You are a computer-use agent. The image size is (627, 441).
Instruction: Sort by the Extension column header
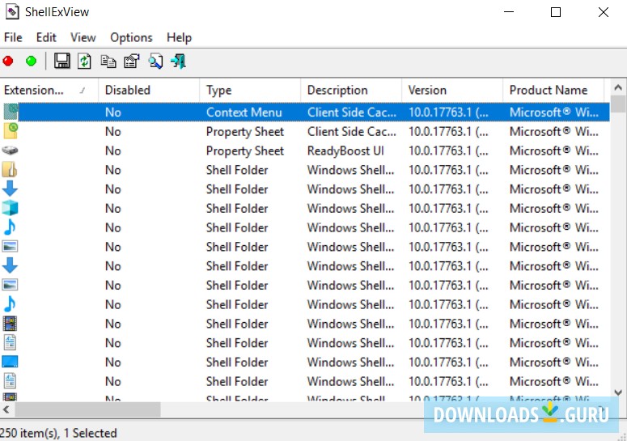pyautogui.click(x=49, y=91)
